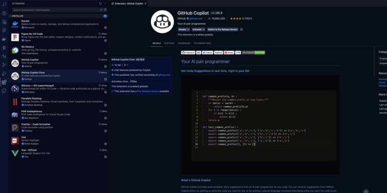Open the Docker view in activity bar
387x193 pixels.
coord(4,39)
